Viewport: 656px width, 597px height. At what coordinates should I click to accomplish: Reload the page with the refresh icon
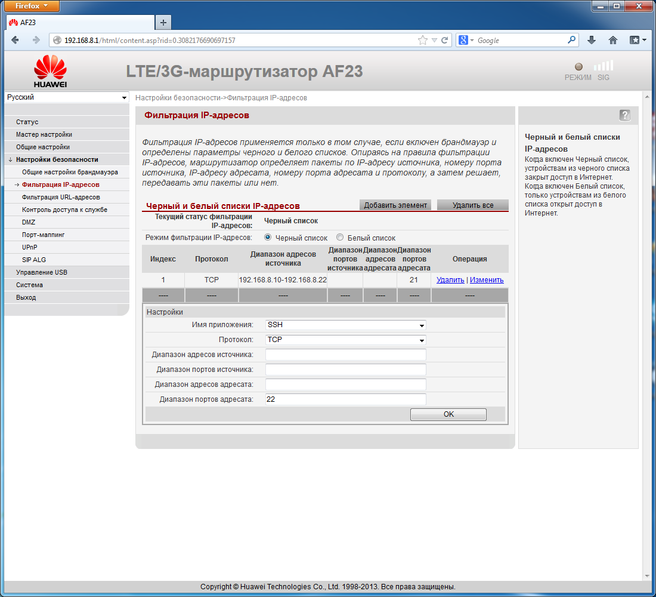coord(445,40)
